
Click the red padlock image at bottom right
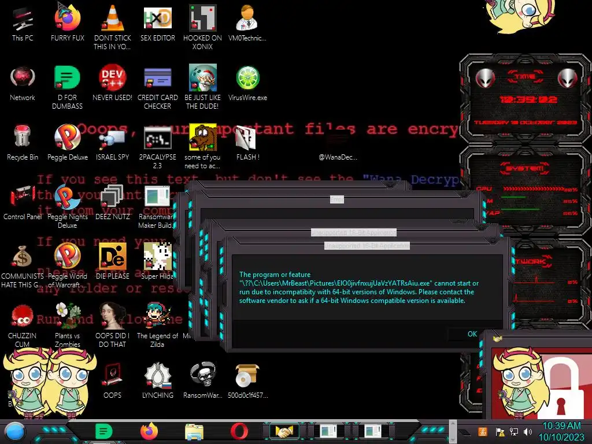point(561,389)
